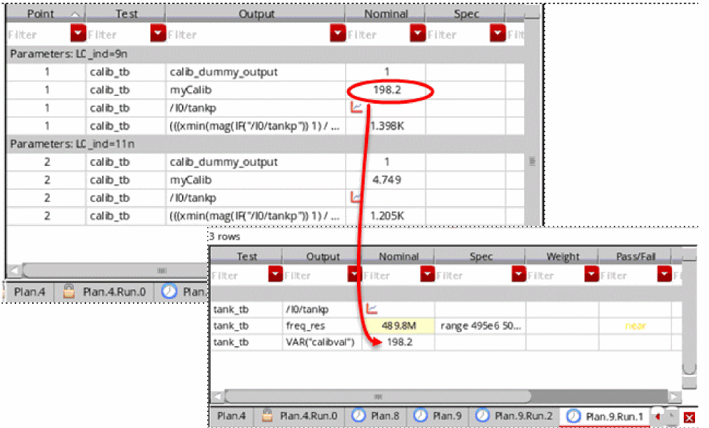Screen dimensions: 709x428
Task: Open waveform plot icon in tank_tb /I0/tankp row
Action: (x=371, y=309)
